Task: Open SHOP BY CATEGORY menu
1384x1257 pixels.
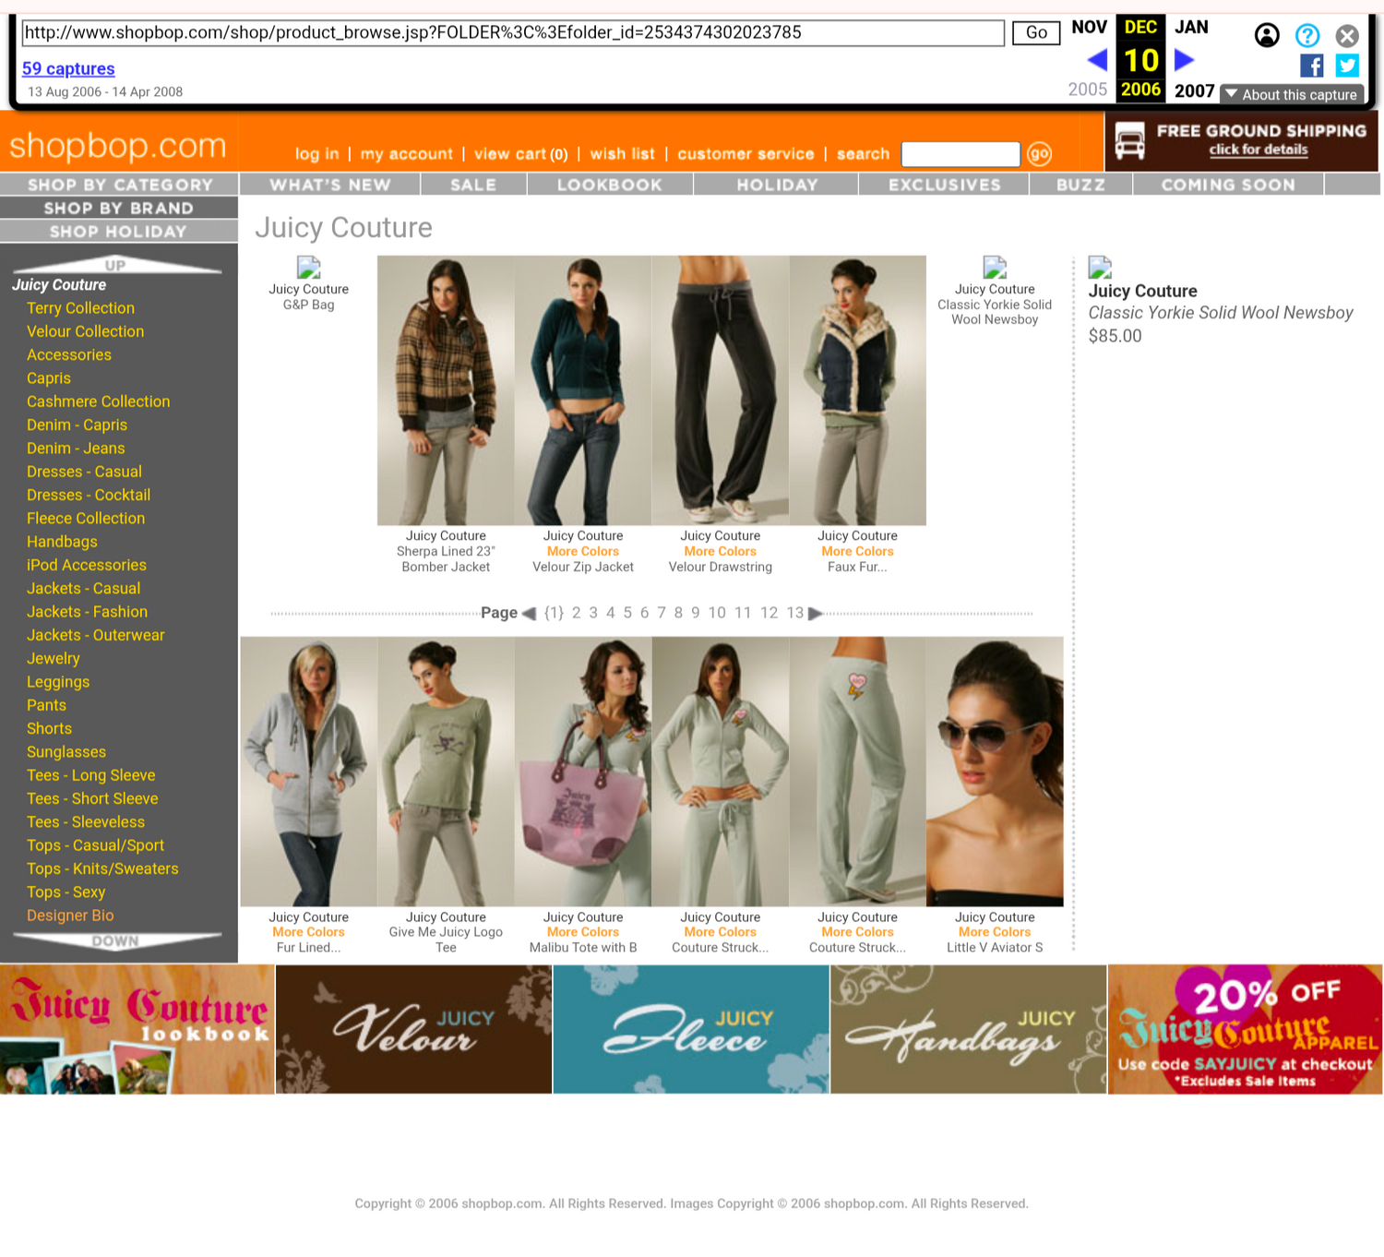Action: point(119,185)
